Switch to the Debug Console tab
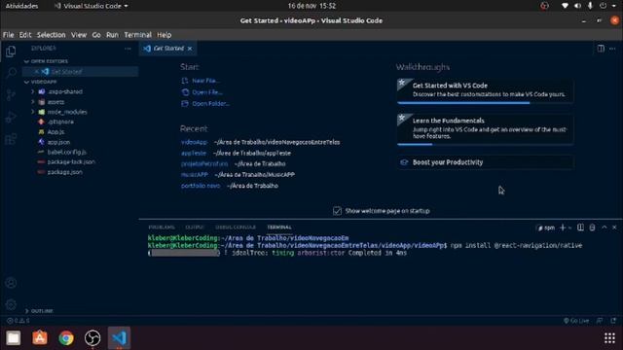623x350 pixels. pyautogui.click(x=236, y=227)
